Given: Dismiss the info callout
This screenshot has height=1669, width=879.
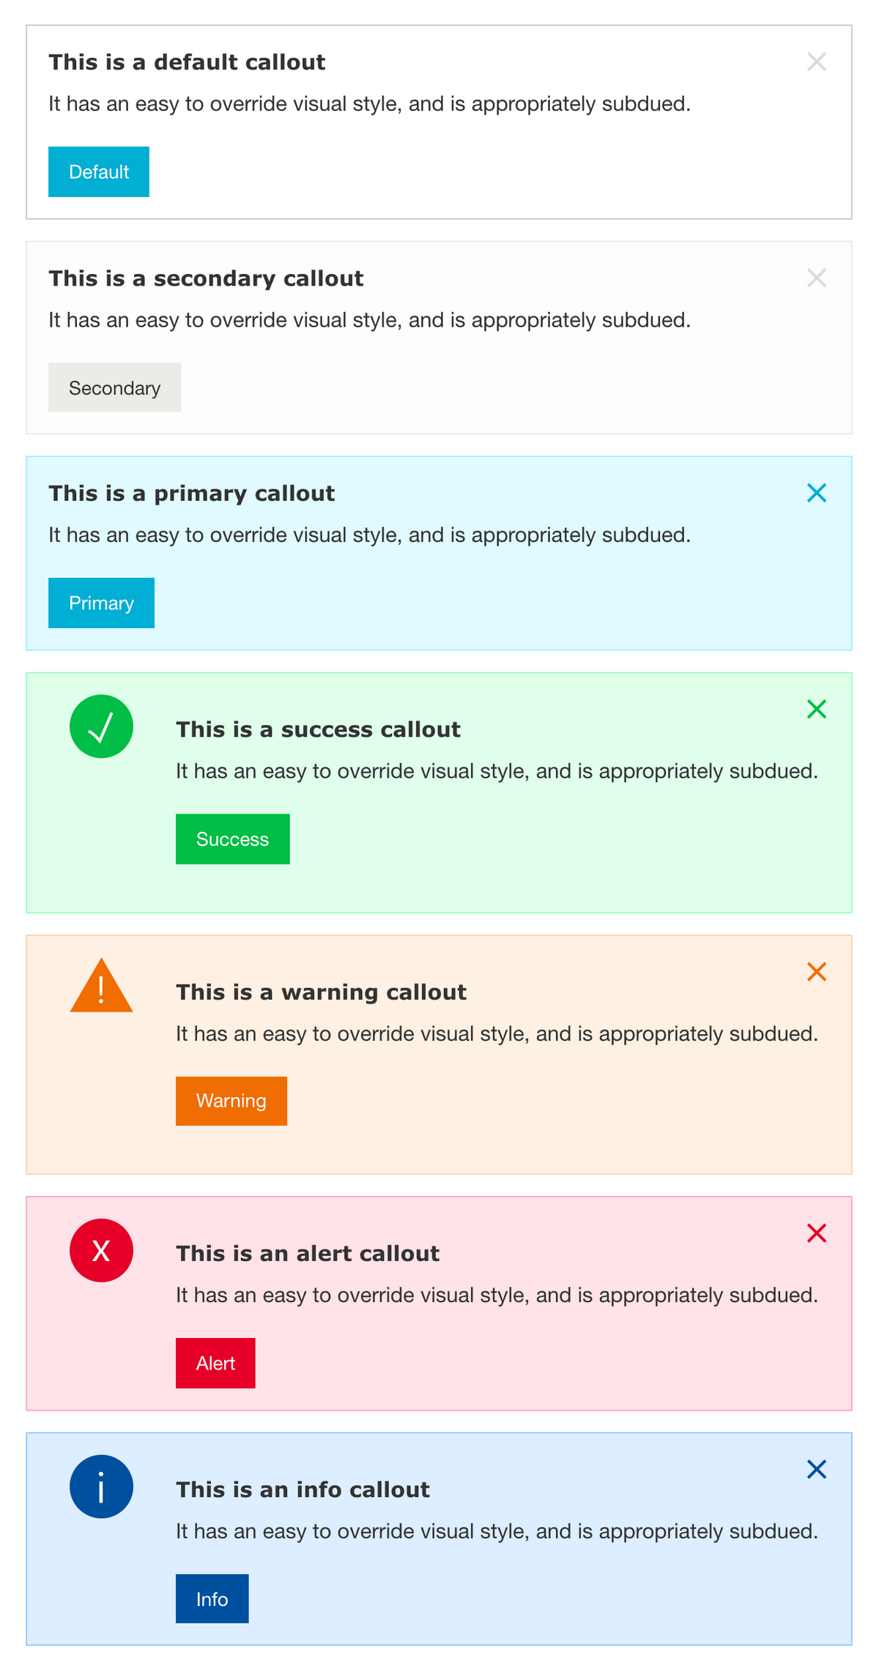Looking at the screenshot, I should point(816,1469).
